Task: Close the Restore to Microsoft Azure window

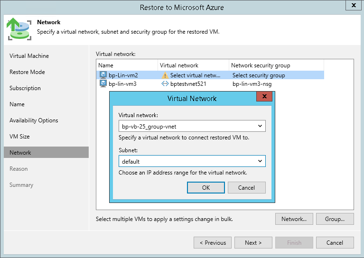Action: [353, 5]
